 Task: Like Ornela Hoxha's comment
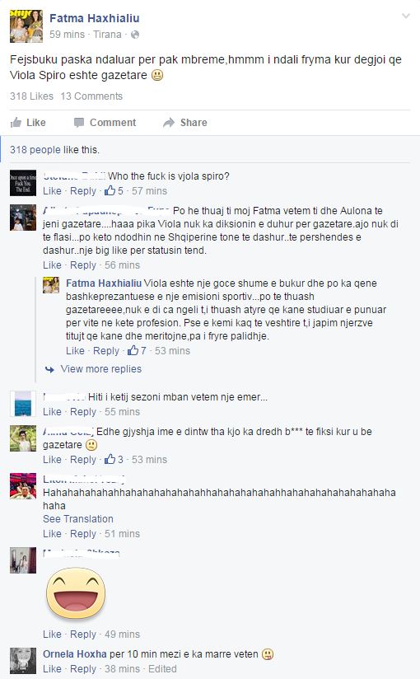tap(52, 668)
